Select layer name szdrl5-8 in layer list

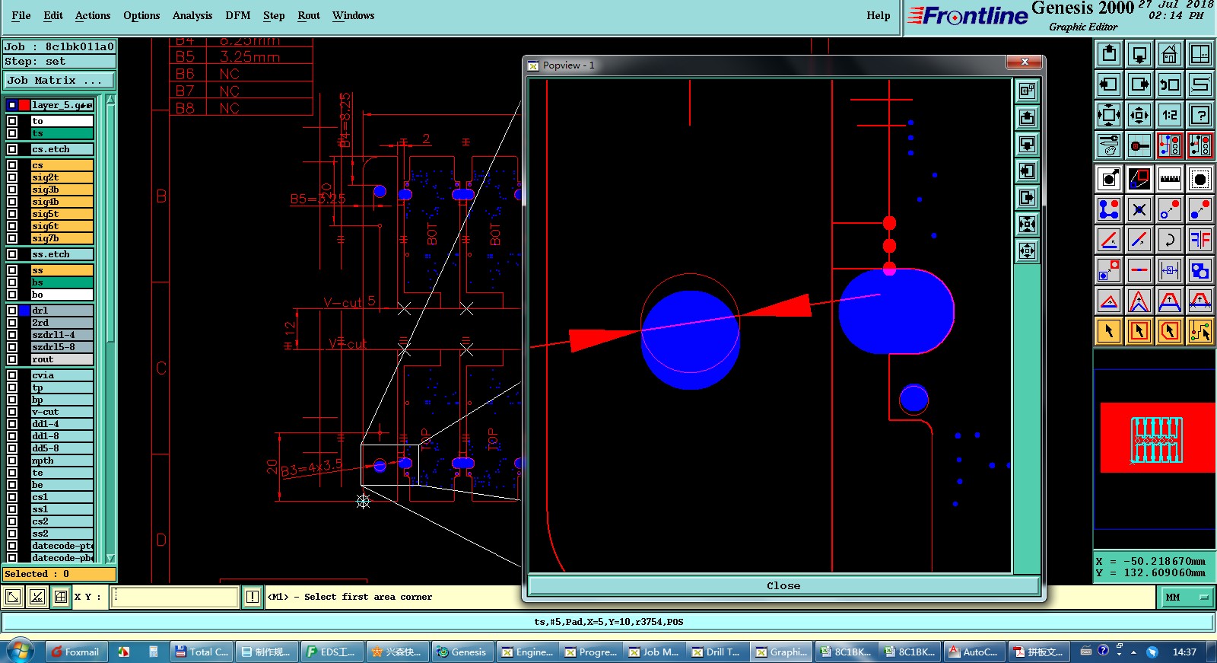point(62,347)
